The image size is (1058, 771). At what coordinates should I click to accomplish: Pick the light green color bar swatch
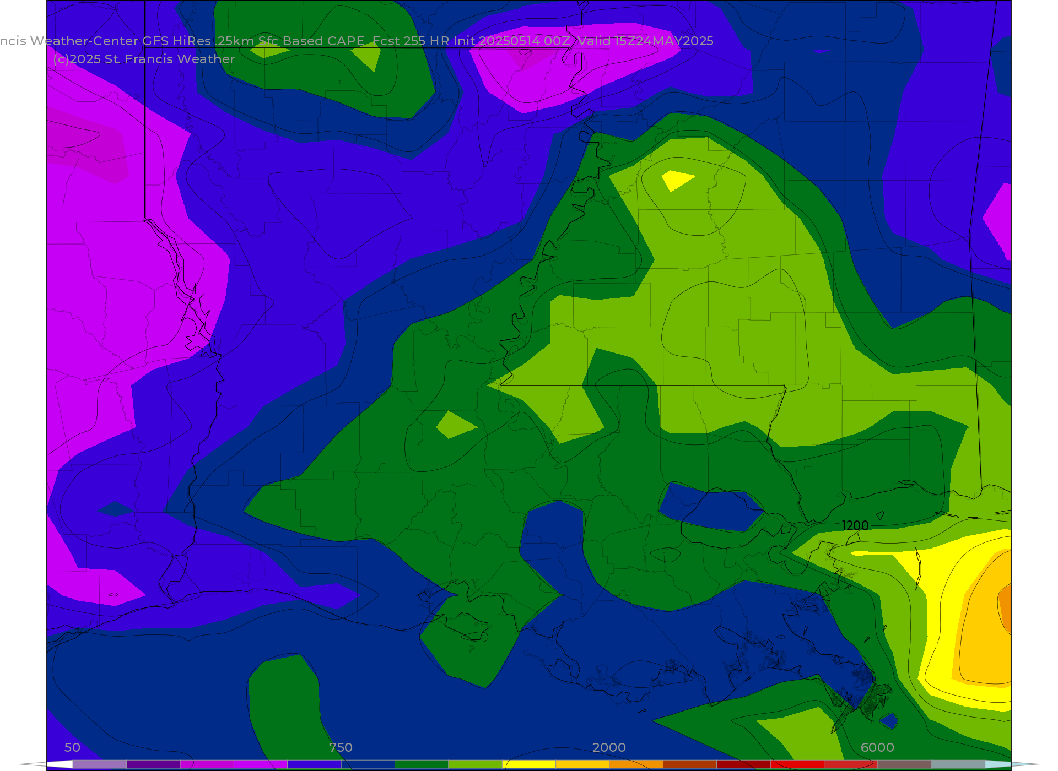pyautogui.click(x=476, y=764)
